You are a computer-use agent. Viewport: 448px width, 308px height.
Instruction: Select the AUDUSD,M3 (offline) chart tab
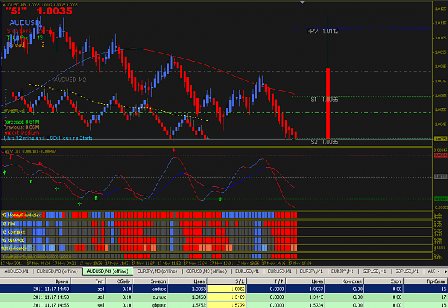pos(108,271)
